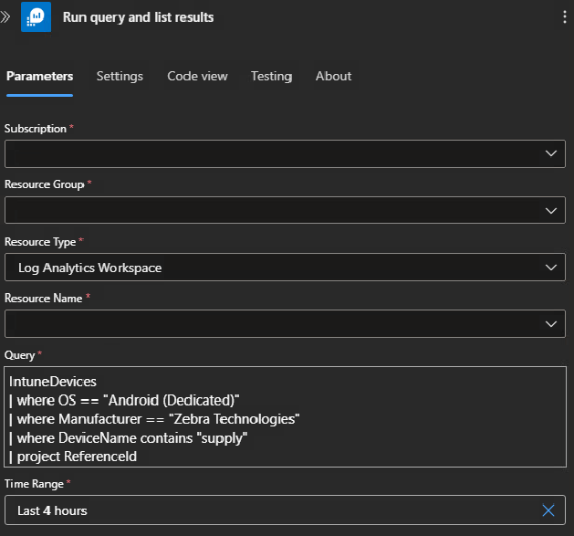Screen dimensions: 574x536
Task: Clear the Time Range value with X
Action: [548, 510]
